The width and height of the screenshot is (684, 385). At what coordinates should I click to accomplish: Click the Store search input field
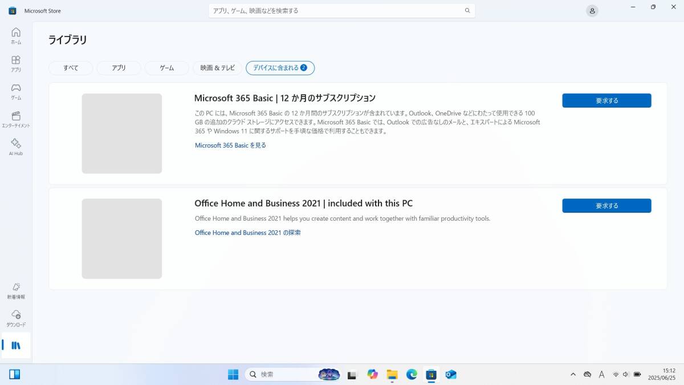point(341,10)
